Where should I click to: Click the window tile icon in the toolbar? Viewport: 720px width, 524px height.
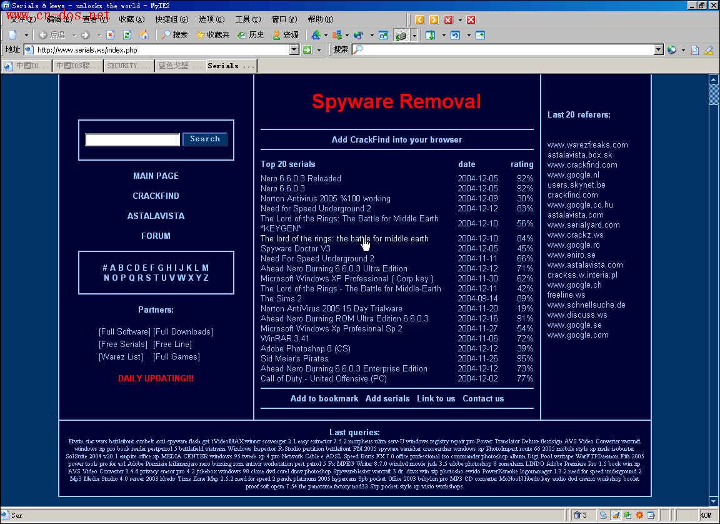[383, 35]
